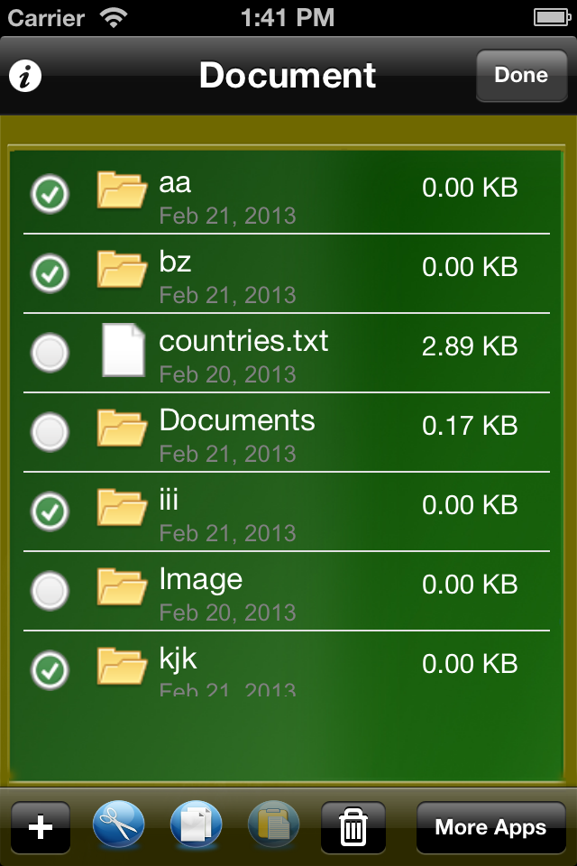
Task: Tap the bz folder name
Action: point(175,262)
